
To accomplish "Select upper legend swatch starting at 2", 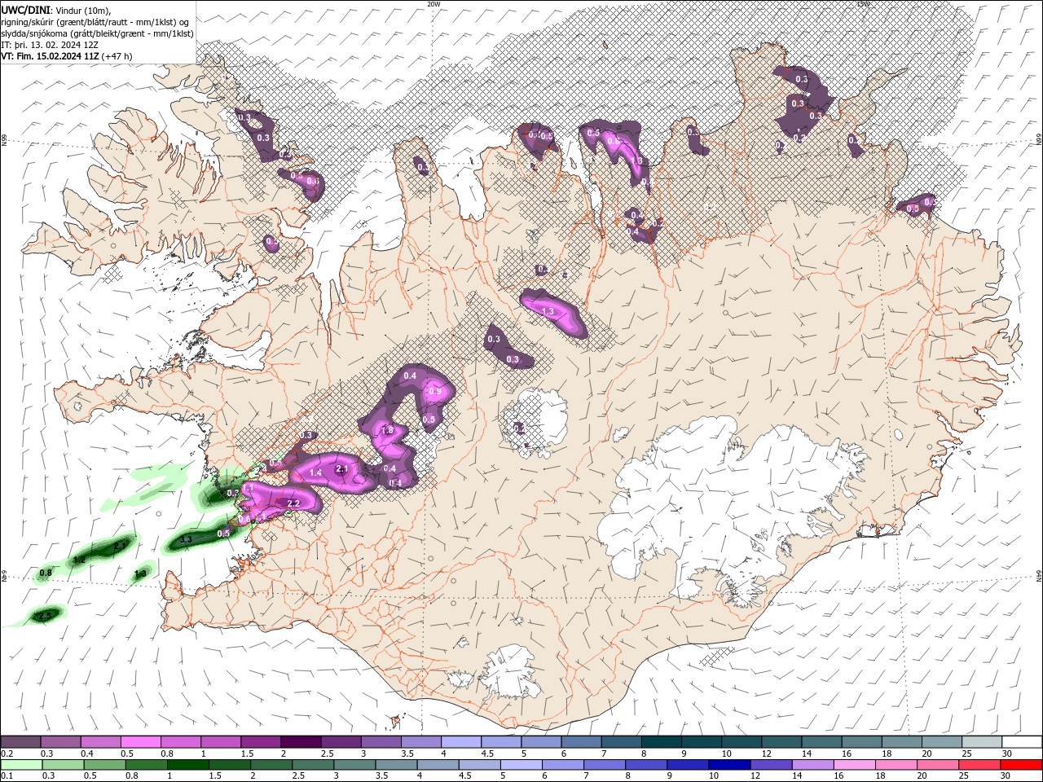I will (301, 742).
